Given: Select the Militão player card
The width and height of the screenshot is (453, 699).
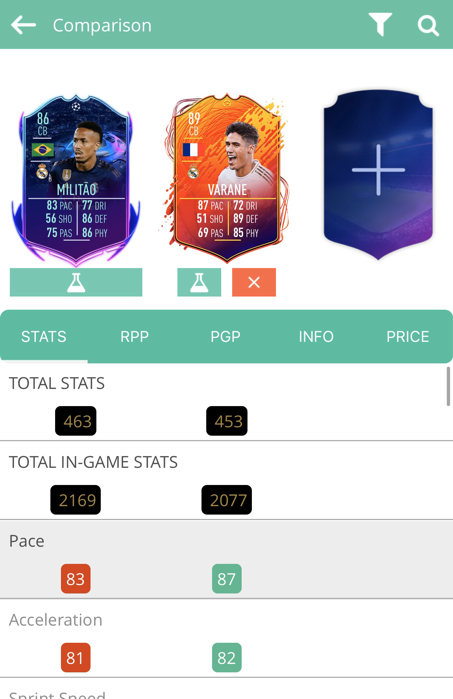Looking at the screenshot, I should tap(76, 178).
